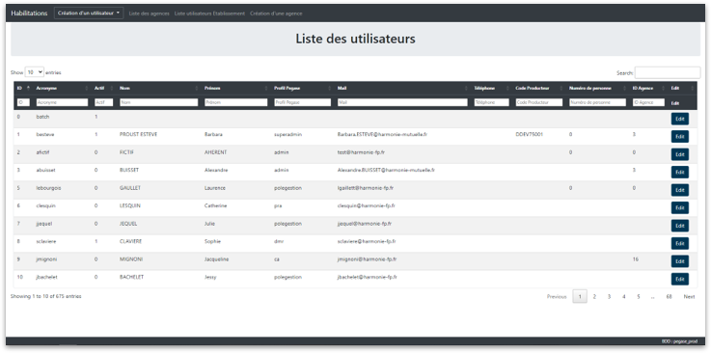Click the ID Agence value 16
Viewport: 711px width, 353px height.
point(636,259)
